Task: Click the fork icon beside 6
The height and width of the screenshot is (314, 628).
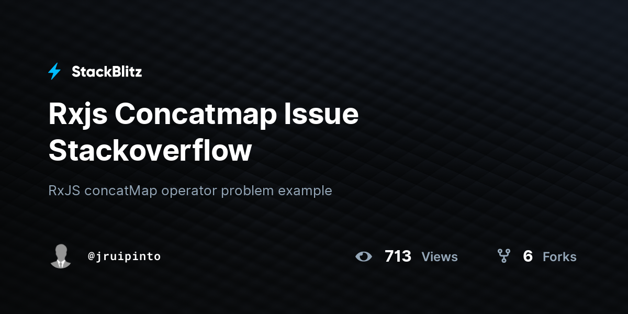Action: click(x=503, y=256)
